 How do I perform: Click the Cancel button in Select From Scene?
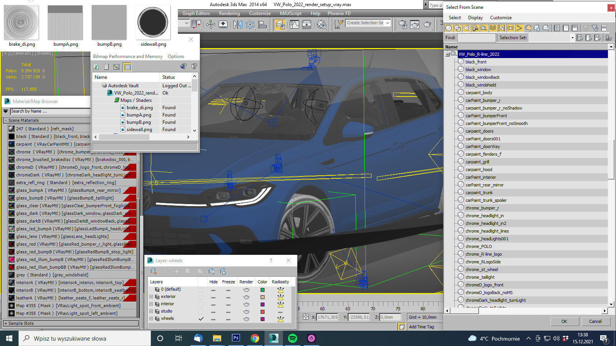595,321
